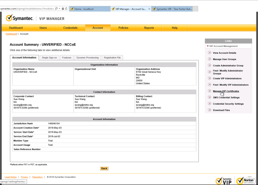Open the Credentials menu in navigation bar
Image resolution: width=258 pixels, height=185 pixels.
[x=70, y=28]
